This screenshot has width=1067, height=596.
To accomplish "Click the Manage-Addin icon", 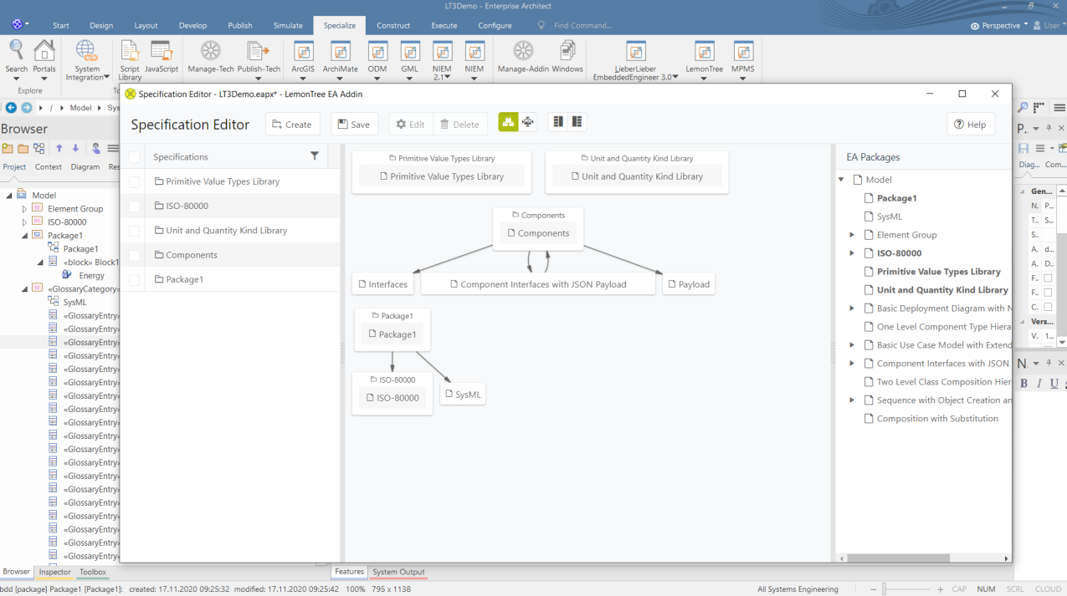I will click(523, 52).
